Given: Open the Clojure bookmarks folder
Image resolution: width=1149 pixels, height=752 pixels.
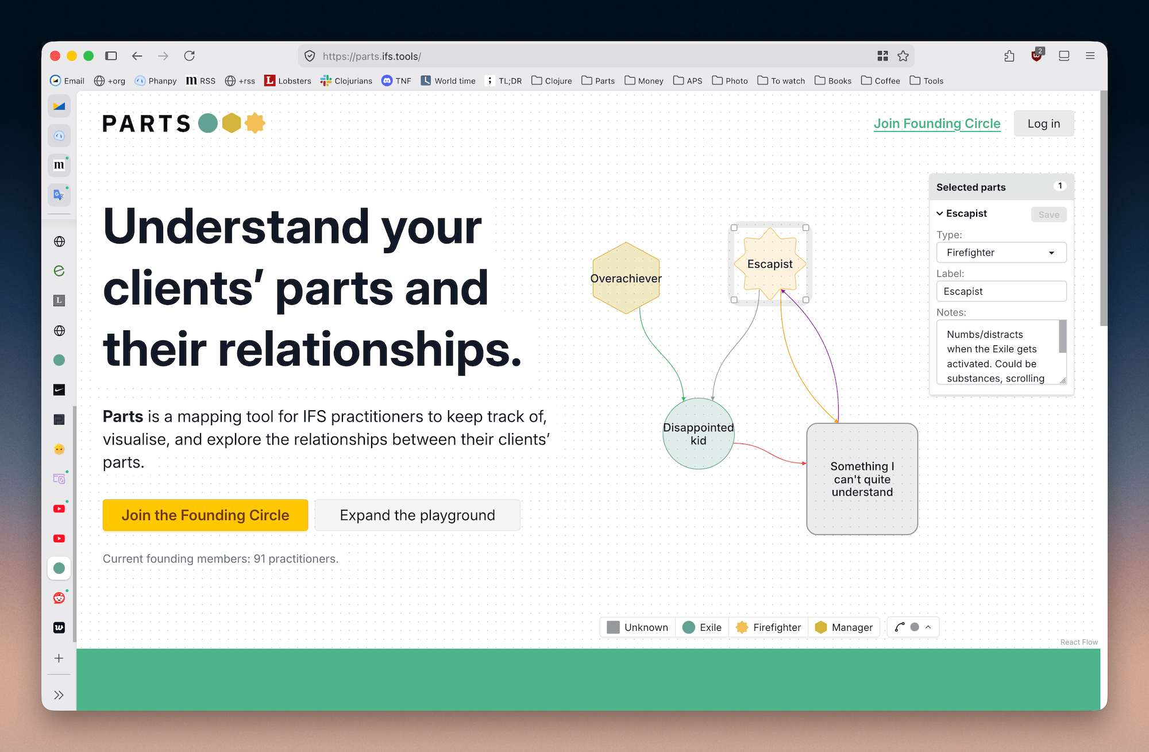Looking at the screenshot, I should (552, 81).
